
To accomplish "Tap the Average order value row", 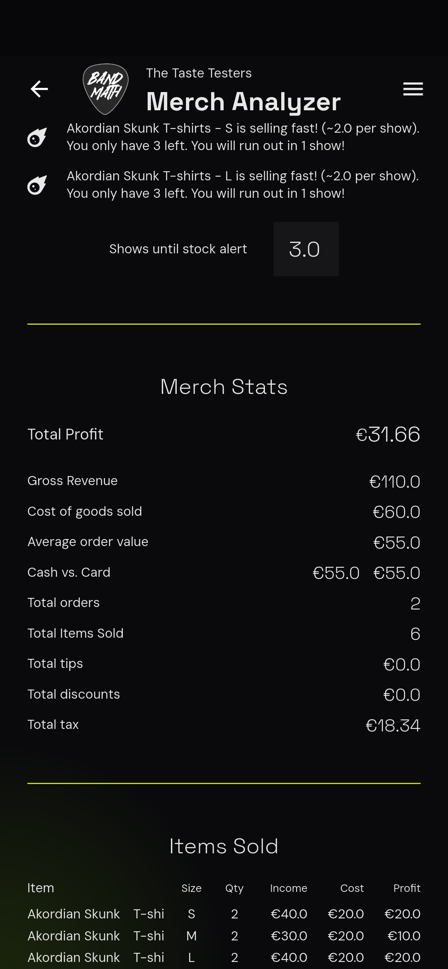I will click(224, 542).
